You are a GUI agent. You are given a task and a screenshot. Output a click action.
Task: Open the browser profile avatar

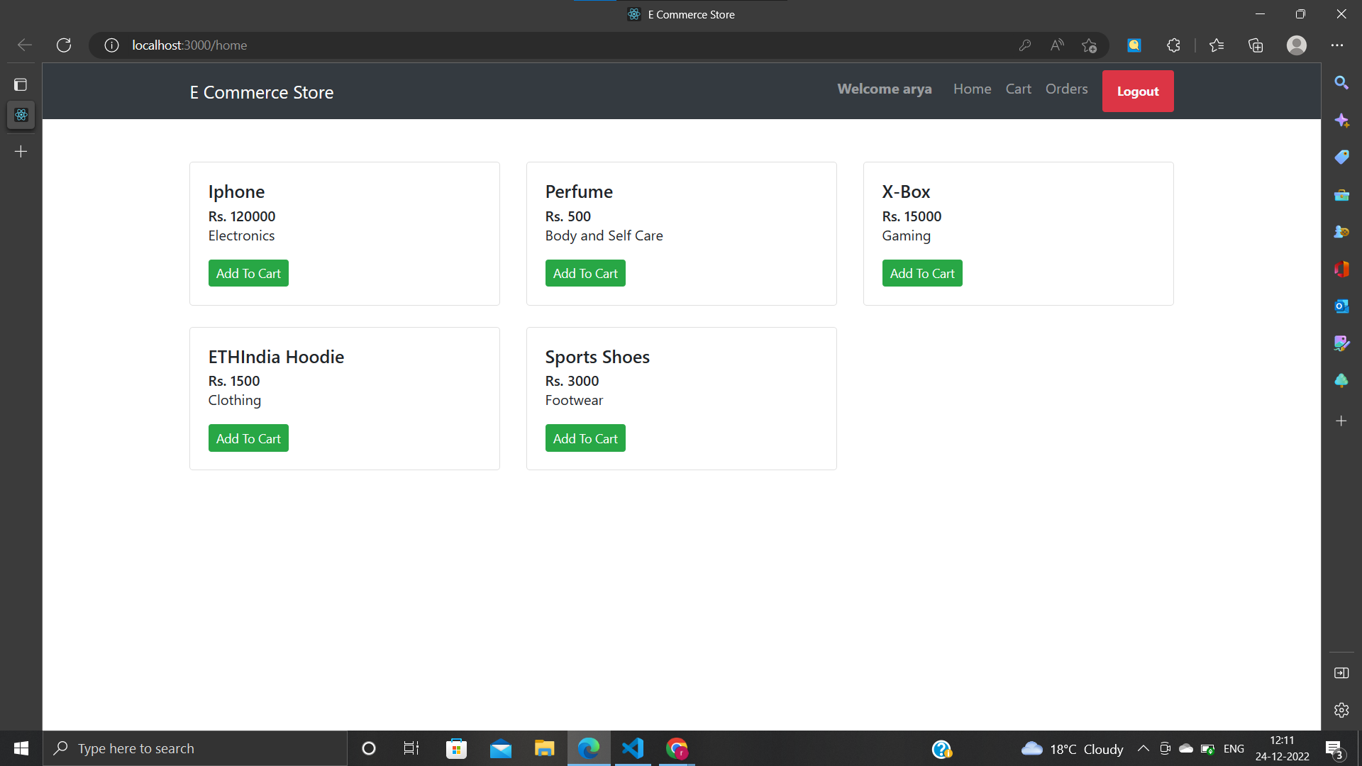pos(1296,45)
